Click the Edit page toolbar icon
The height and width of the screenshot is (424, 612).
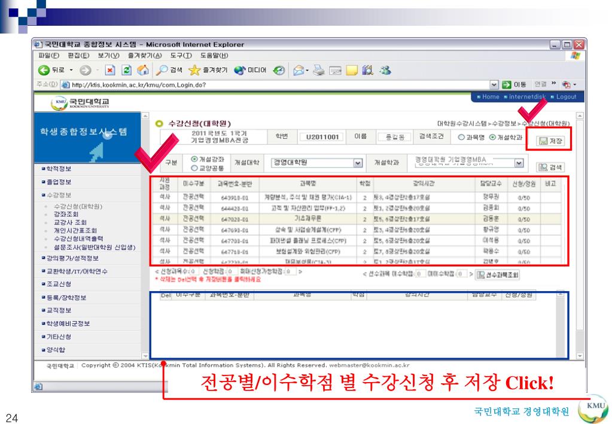point(335,70)
